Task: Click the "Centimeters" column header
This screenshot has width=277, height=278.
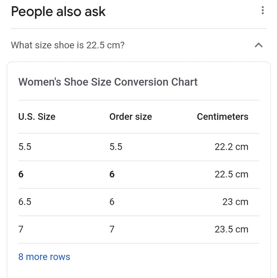Action: tap(223, 117)
